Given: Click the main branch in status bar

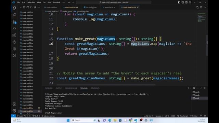Looking at the screenshot, I should point(20,116).
